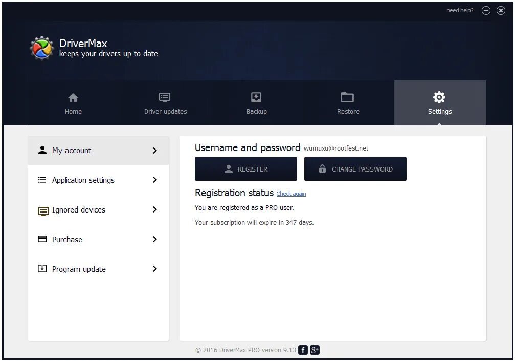This screenshot has width=515, height=361.
Task: Click the Check again link
Action: [292, 194]
